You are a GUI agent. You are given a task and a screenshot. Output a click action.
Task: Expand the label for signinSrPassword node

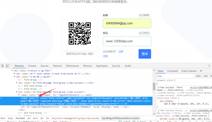tap(19, 95)
